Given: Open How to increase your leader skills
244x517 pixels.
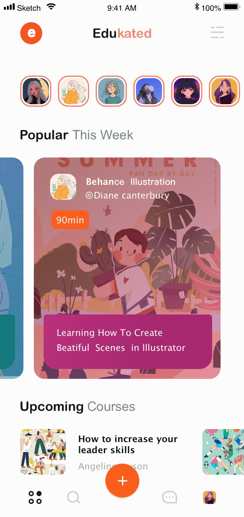Looking at the screenshot, I should (128, 444).
